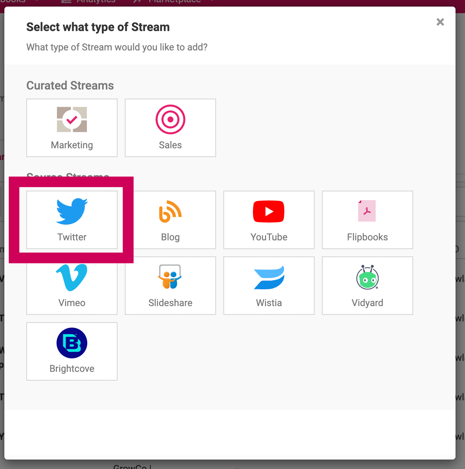Pick the Twitter bird icon
Screen dimensions: 465x469
click(72, 211)
